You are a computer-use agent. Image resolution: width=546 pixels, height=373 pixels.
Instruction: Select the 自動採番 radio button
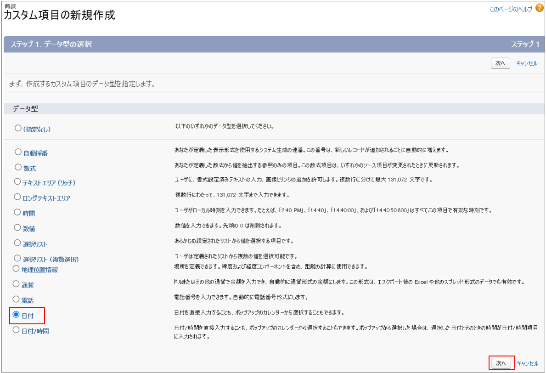coord(18,152)
